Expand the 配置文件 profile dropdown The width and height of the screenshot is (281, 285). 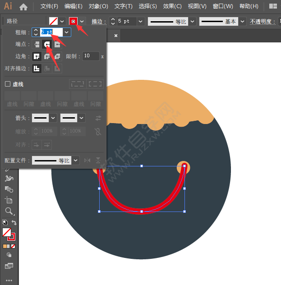click(75, 160)
